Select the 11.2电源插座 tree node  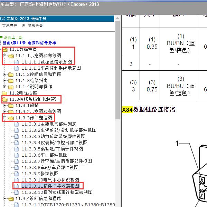(x=23, y=93)
